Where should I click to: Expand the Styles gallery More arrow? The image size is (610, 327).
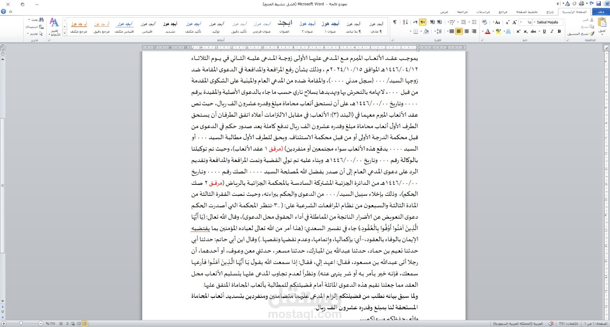64,33
